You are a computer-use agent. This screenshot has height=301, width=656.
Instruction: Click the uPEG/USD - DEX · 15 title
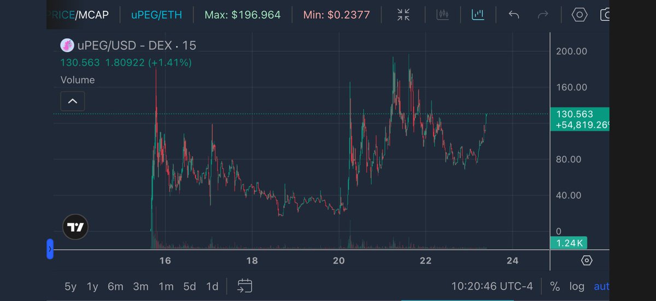click(137, 45)
